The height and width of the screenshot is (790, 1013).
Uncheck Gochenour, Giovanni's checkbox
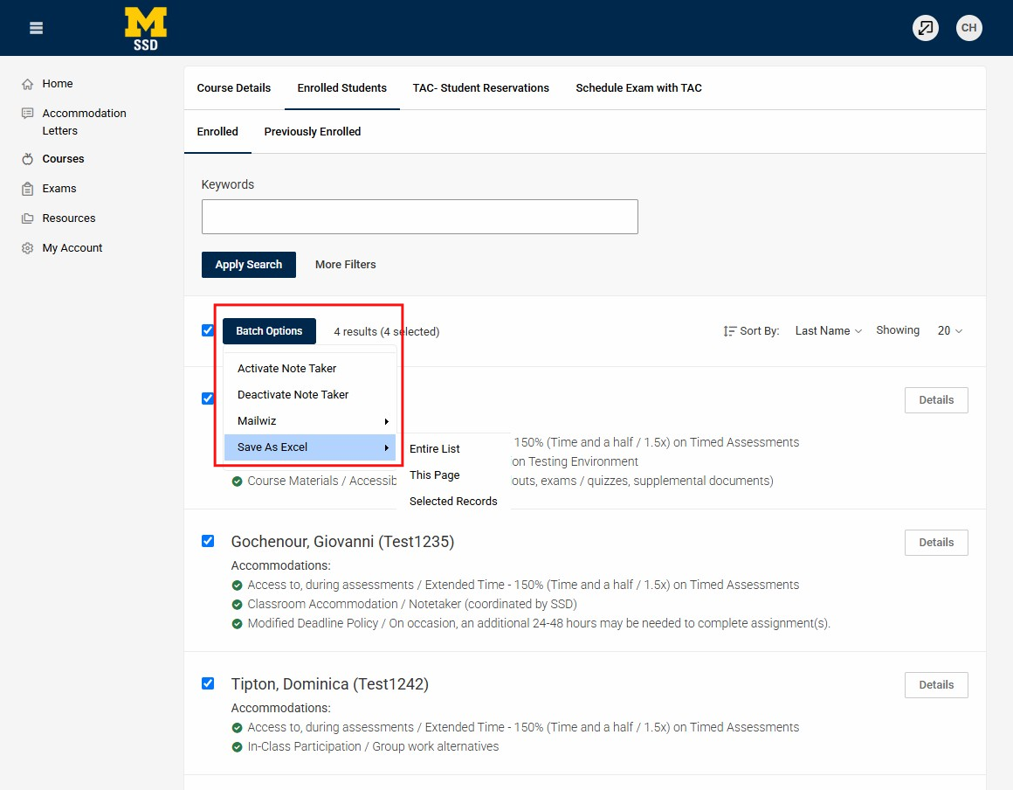coord(207,540)
